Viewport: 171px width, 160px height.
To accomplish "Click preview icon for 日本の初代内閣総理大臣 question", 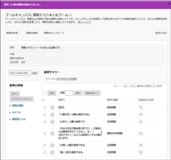I will click(x=52, y=134).
